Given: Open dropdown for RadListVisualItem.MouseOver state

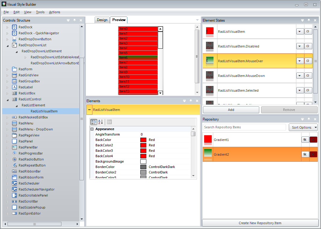Looking at the screenshot, I should [x=300, y=61].
